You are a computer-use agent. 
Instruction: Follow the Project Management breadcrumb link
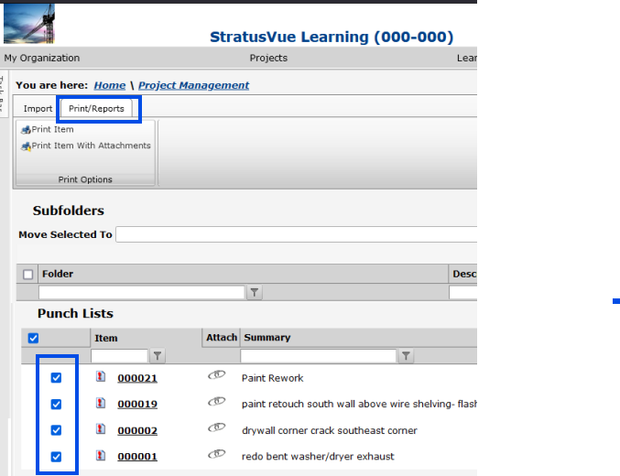[194, 85]
